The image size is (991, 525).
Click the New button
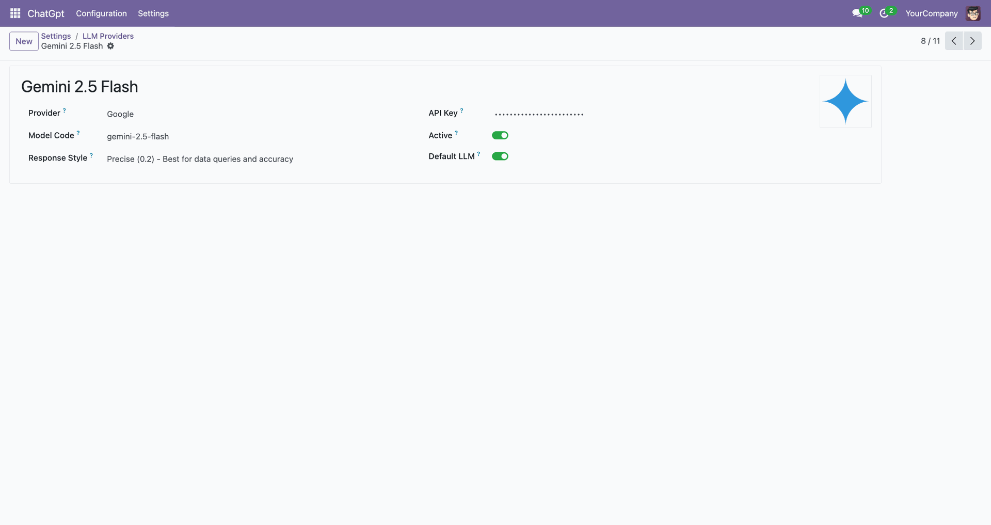[24, 41]
